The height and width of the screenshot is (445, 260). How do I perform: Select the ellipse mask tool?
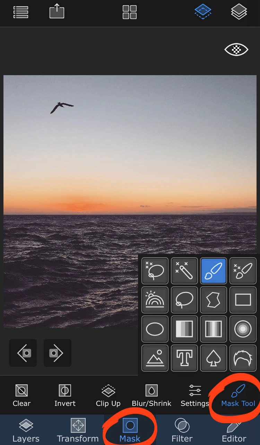pyautogui.click(x=155, y=329)
